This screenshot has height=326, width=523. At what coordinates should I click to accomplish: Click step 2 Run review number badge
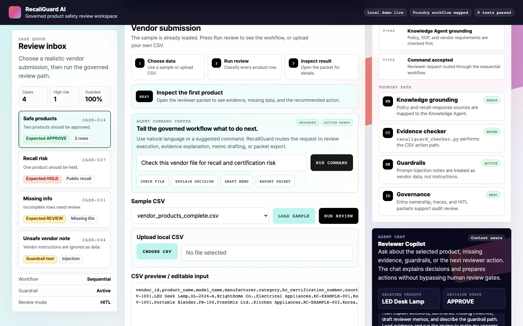coord(216,63)
